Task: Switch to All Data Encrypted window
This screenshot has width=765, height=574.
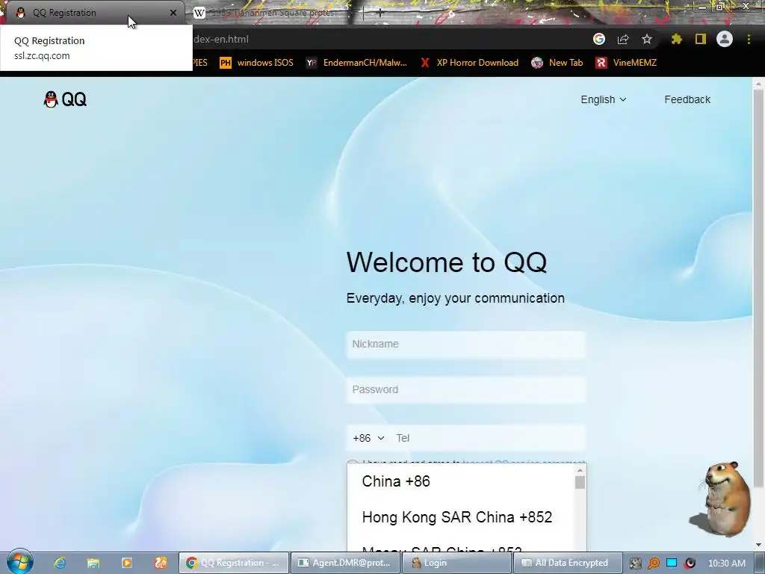Action: (x=568, y=563)
